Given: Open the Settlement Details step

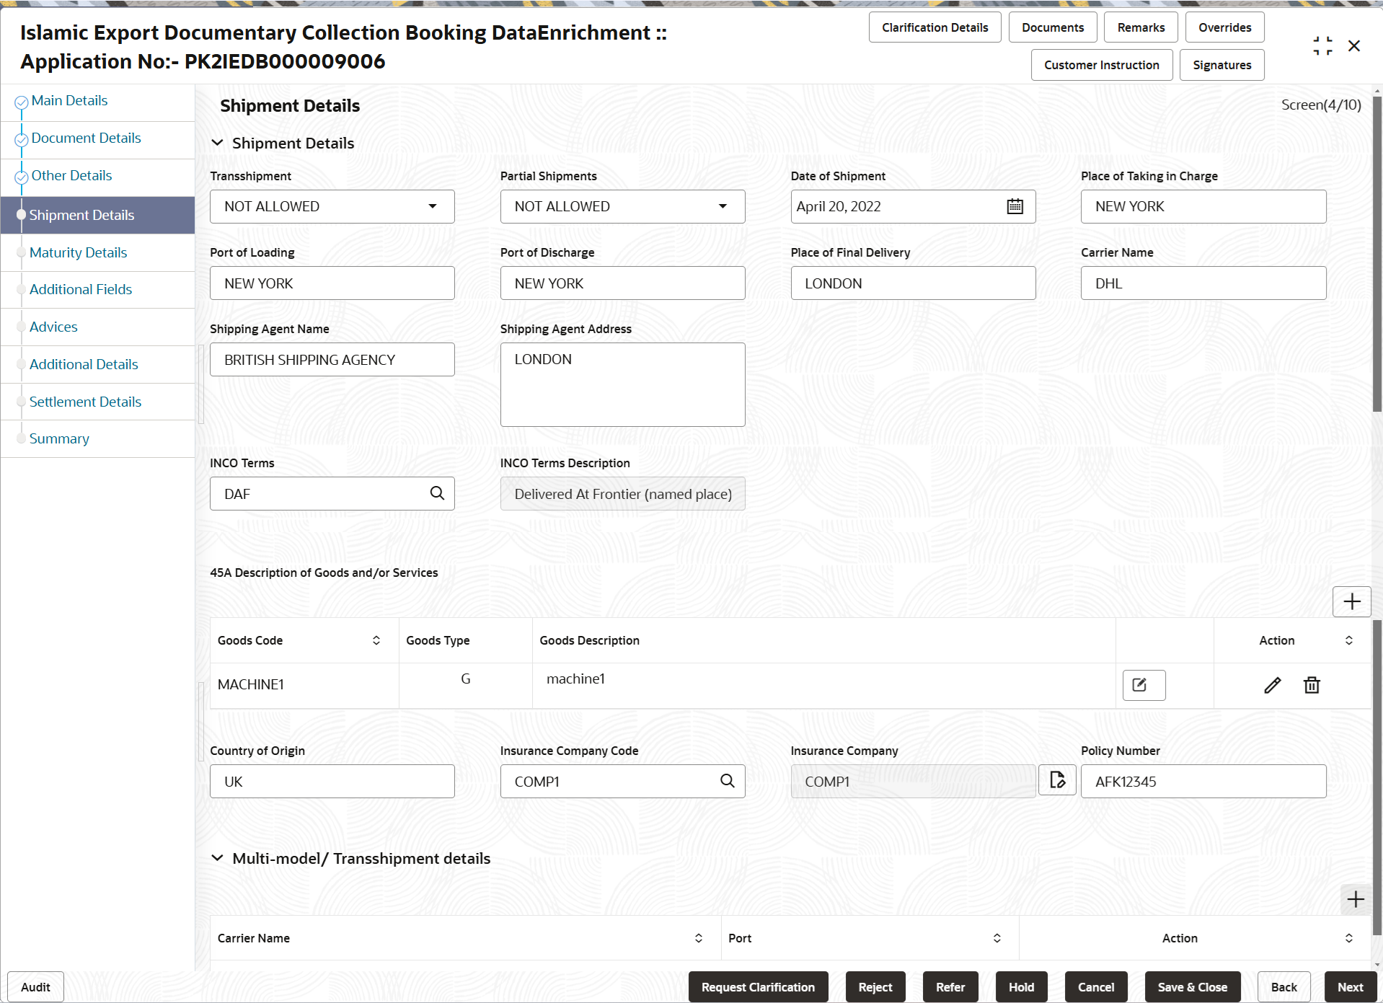Looking at the screenshot, I should tap(85, 402).
